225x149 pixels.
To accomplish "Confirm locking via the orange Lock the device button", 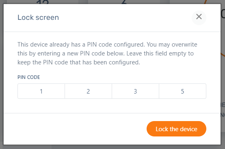I will [x=176, y=129].
